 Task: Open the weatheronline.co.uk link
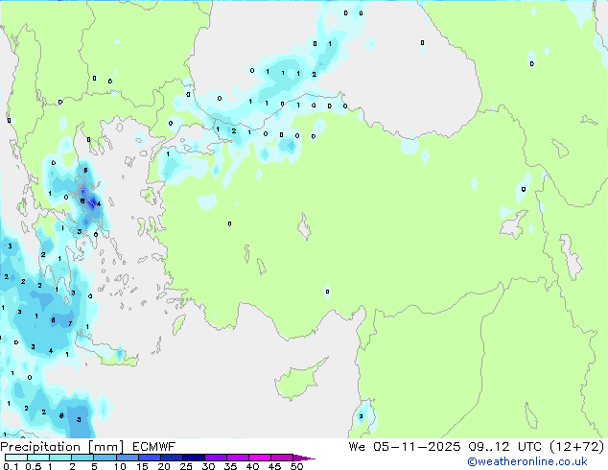[x=526, y=461]
